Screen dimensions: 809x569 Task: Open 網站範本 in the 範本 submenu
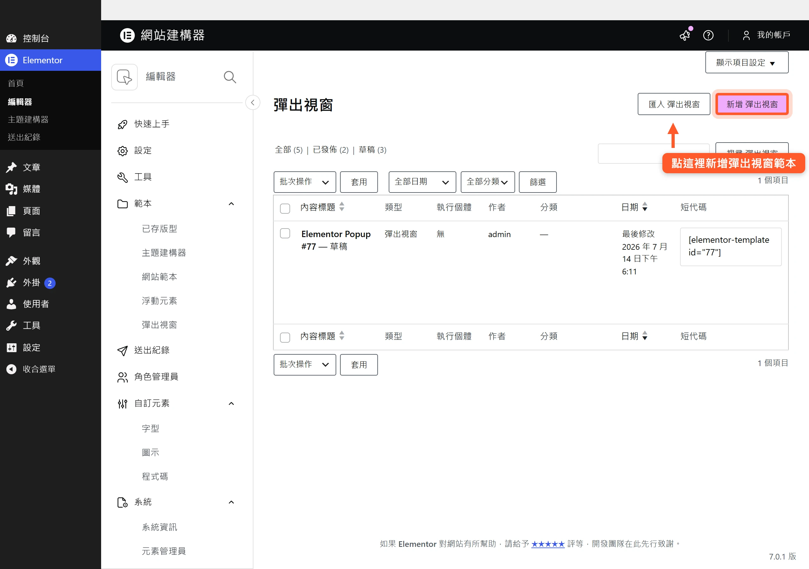[159, 277]
